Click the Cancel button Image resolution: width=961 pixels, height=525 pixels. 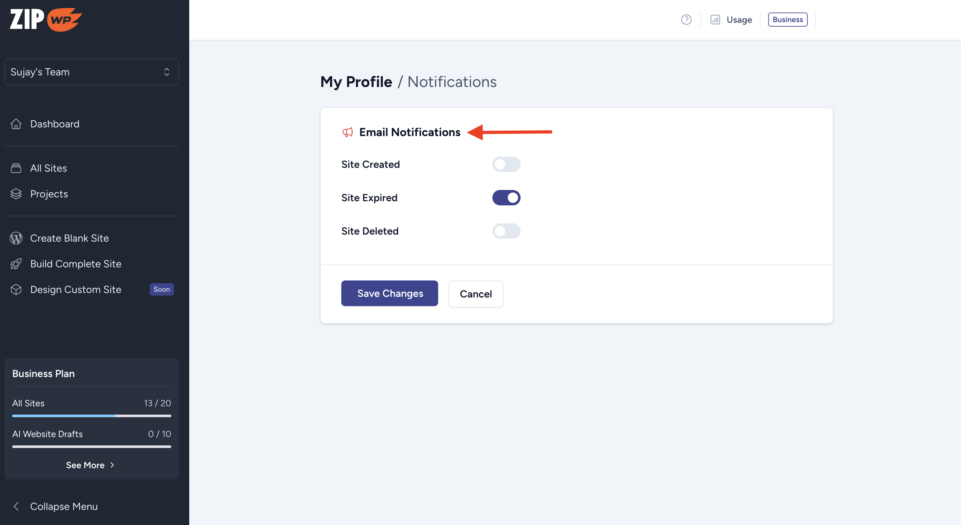tap(475, 294)
